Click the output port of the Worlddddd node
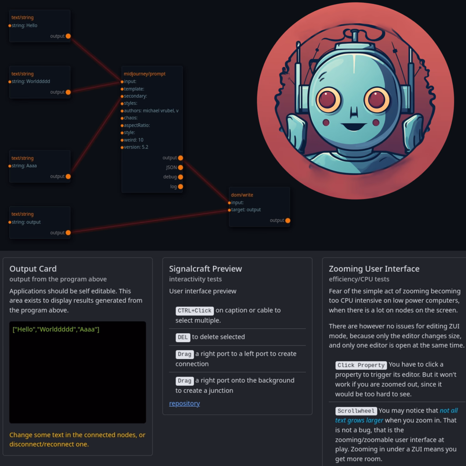 point(68,92)
